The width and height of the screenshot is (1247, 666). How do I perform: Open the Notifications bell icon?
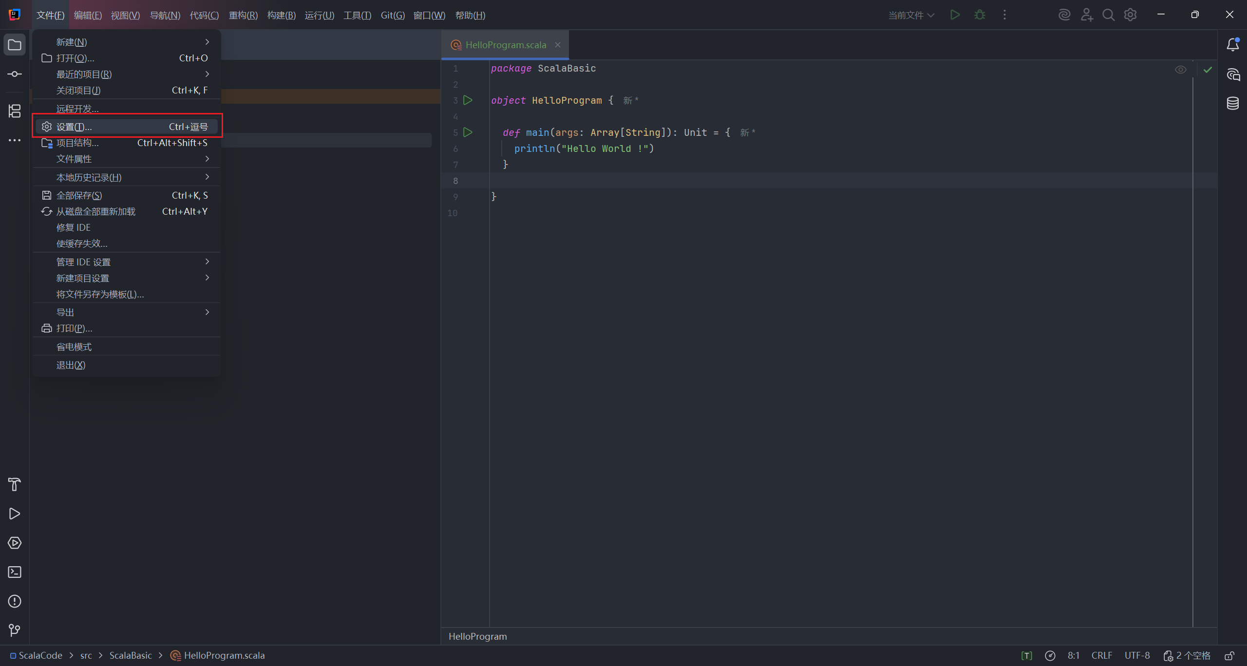pyautogui.click(x=1232, y=45)
